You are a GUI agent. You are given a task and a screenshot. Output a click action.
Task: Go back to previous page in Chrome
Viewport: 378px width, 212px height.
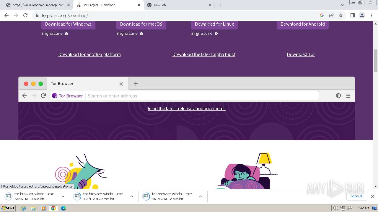[x=6, y=15]
